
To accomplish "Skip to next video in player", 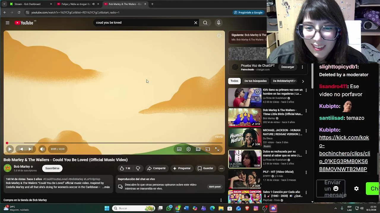I will click(31, 149).
